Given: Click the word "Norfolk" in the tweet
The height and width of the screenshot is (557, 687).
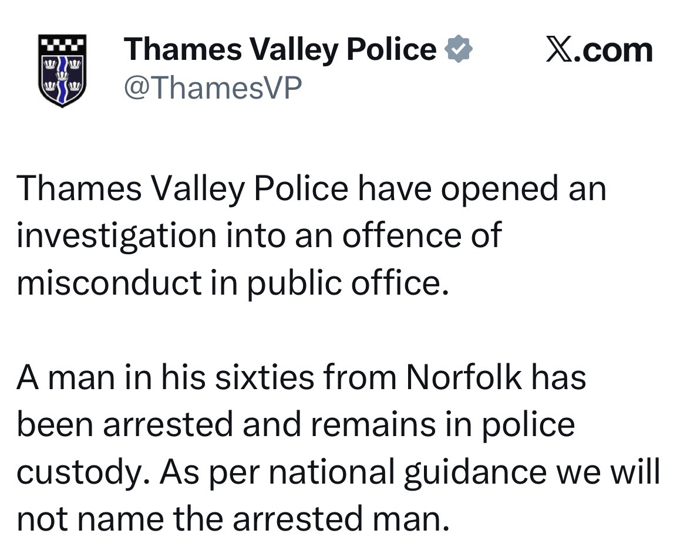Looking at the screenshot, I should tap(464, 377).
